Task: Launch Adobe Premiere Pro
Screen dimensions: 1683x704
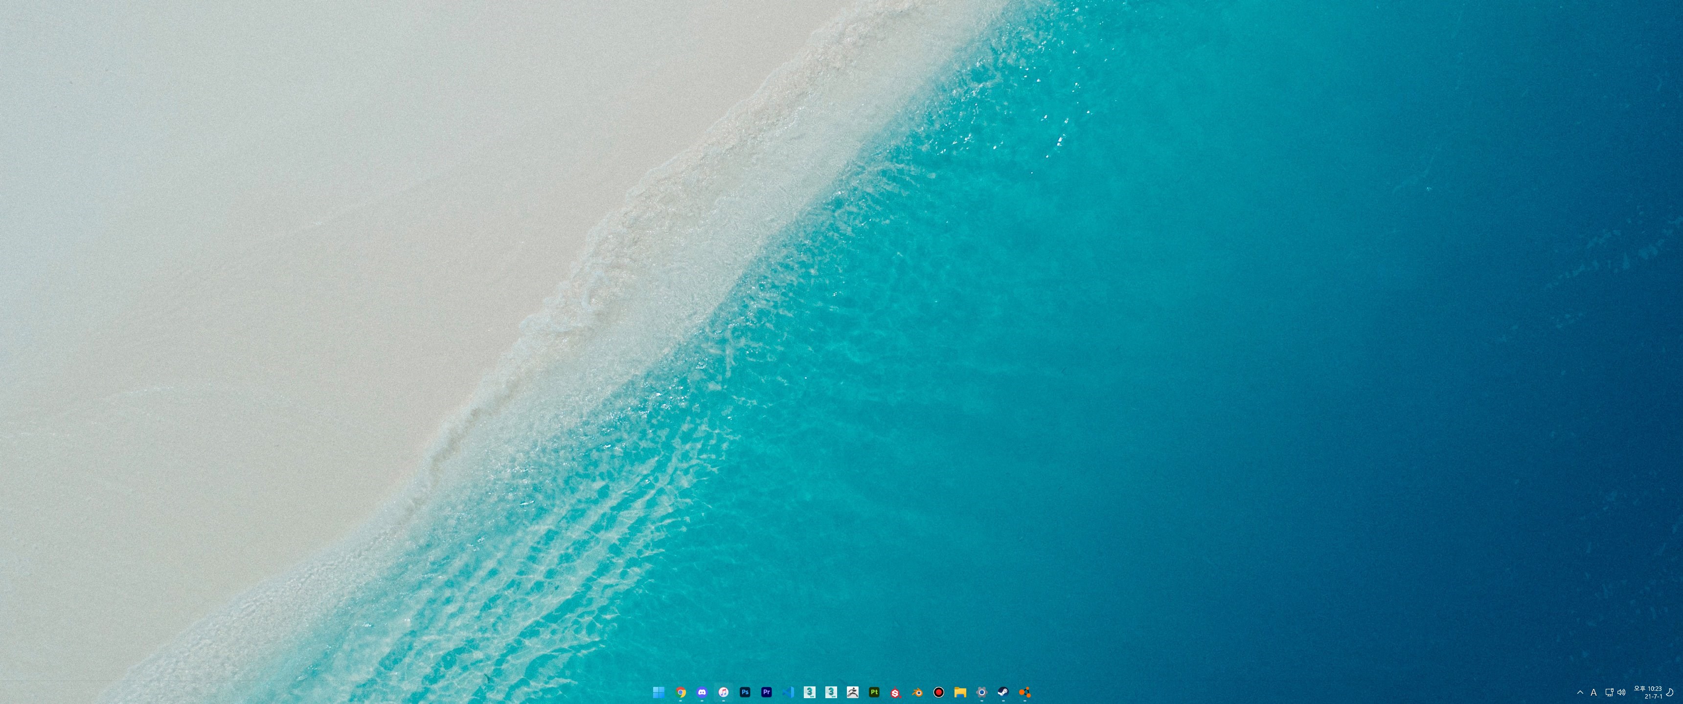Action: [767, 692]
